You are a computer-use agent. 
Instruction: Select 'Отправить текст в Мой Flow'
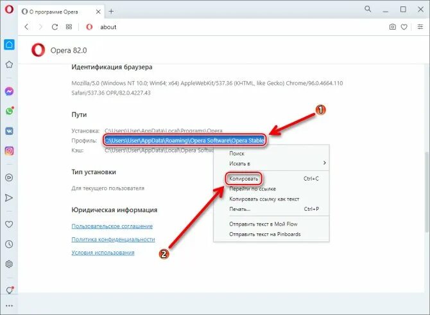(271, 224)
